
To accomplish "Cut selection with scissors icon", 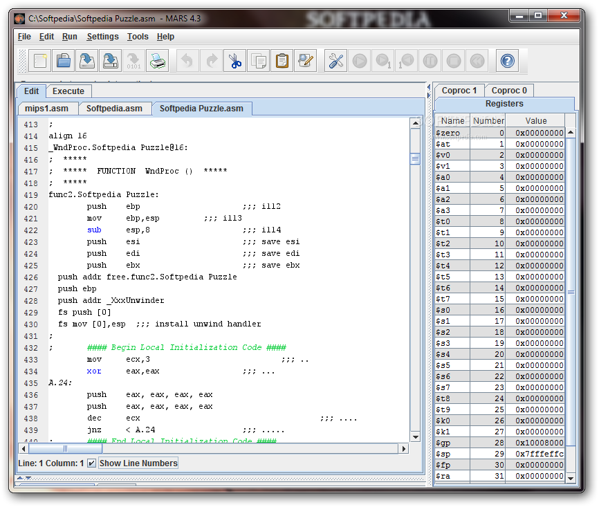I will coord(235,61).
